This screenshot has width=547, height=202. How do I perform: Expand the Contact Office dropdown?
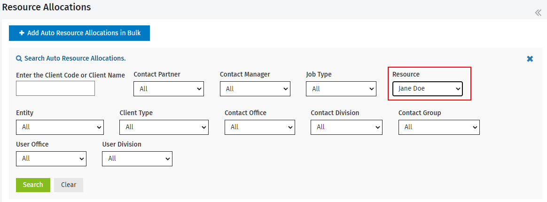pyautogui.click(x=260, y=127)
